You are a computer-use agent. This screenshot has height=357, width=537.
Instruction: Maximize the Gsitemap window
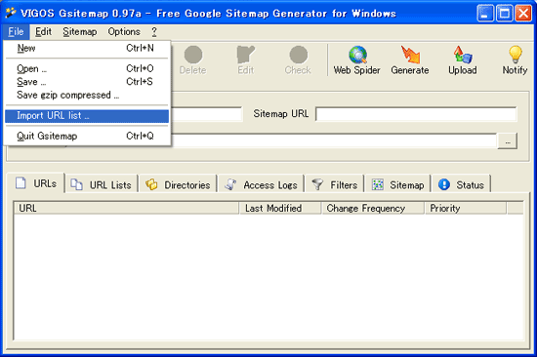tap(505, 14)
